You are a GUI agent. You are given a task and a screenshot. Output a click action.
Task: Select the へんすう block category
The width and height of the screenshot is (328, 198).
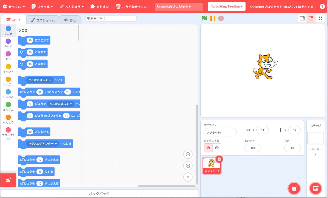coord(8,119)
